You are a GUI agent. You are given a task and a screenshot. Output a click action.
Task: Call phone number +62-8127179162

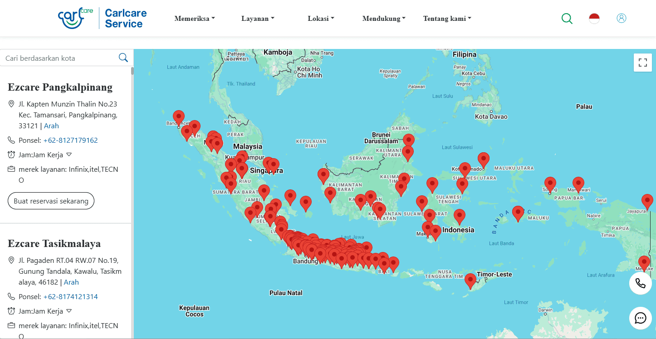[x=70, y=140]
